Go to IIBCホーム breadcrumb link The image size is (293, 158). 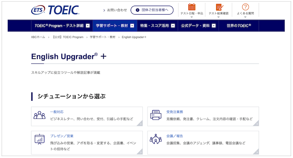[x=38, y=37]
